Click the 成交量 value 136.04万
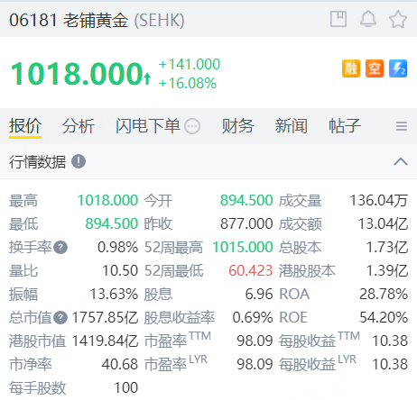 click(379, 200)
